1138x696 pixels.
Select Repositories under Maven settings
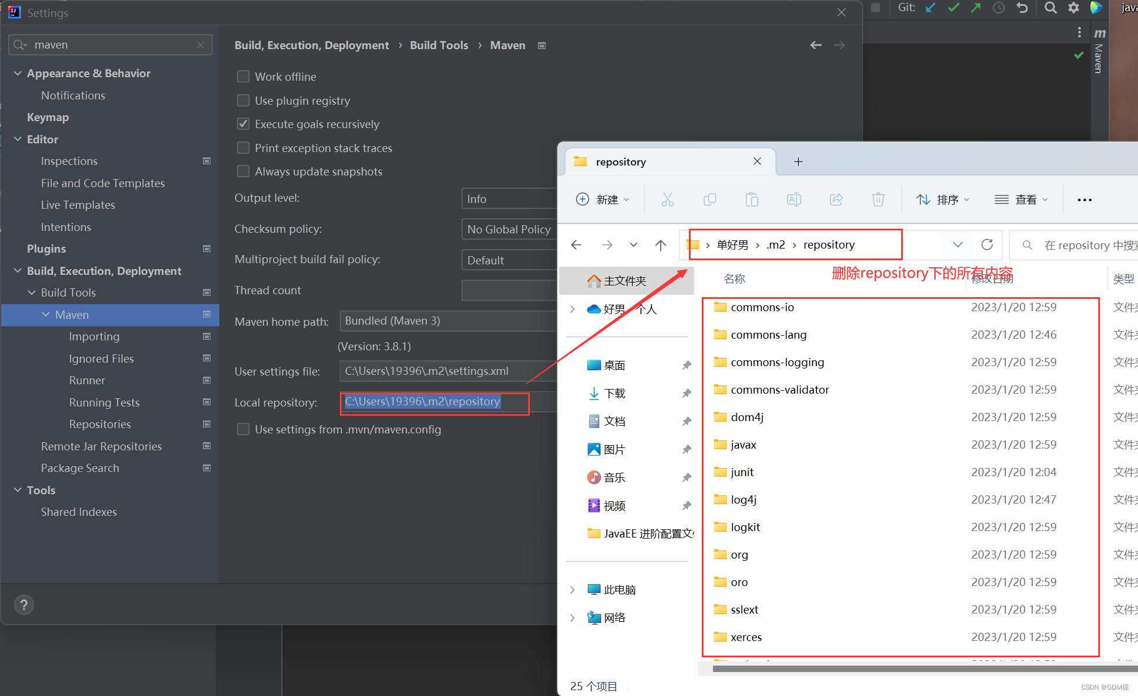point(100,424)
